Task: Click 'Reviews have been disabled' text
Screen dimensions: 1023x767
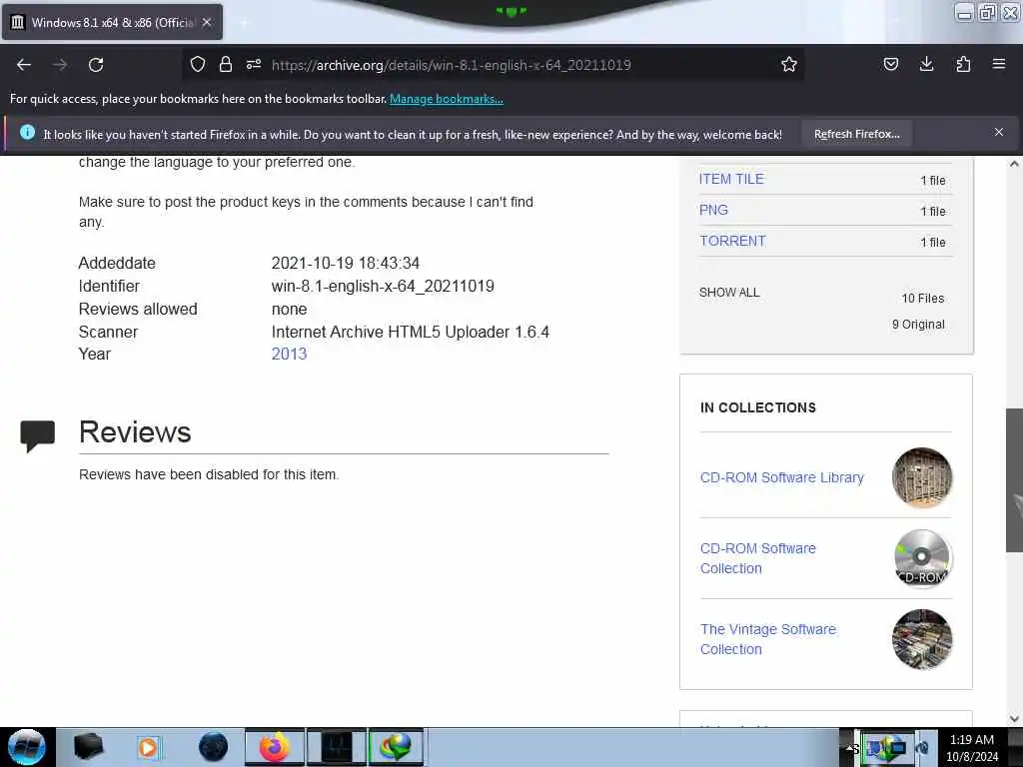Action: coord(209,474)
